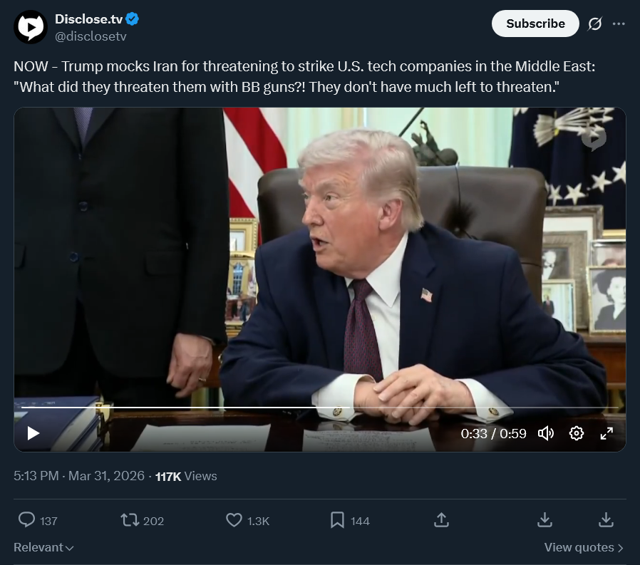Screen dimensions: 640x565
Task: Open Disclose.tv profile avatar
Action: tap(31, 27)
